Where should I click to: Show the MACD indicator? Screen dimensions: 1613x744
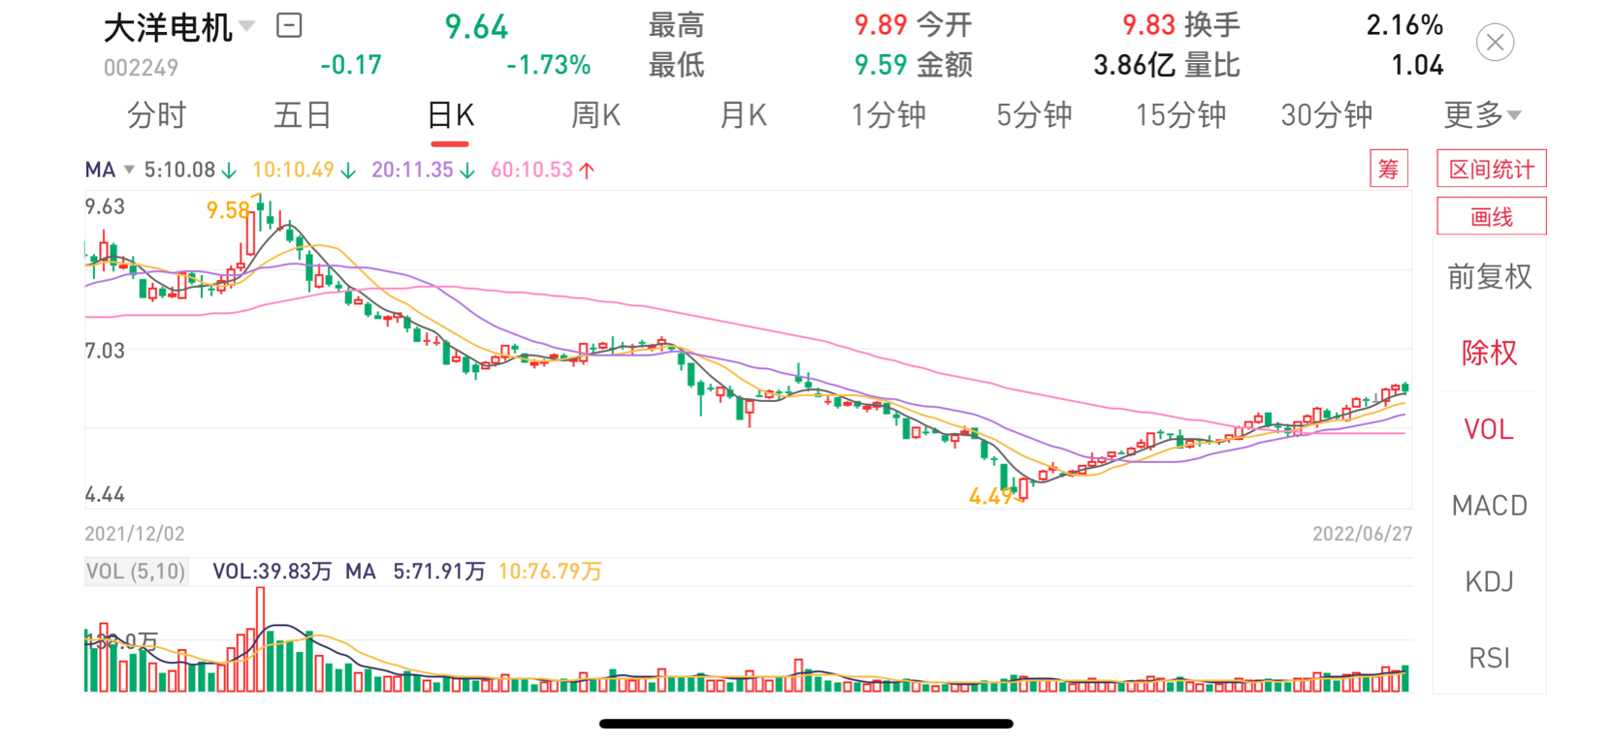[1490, 506]
